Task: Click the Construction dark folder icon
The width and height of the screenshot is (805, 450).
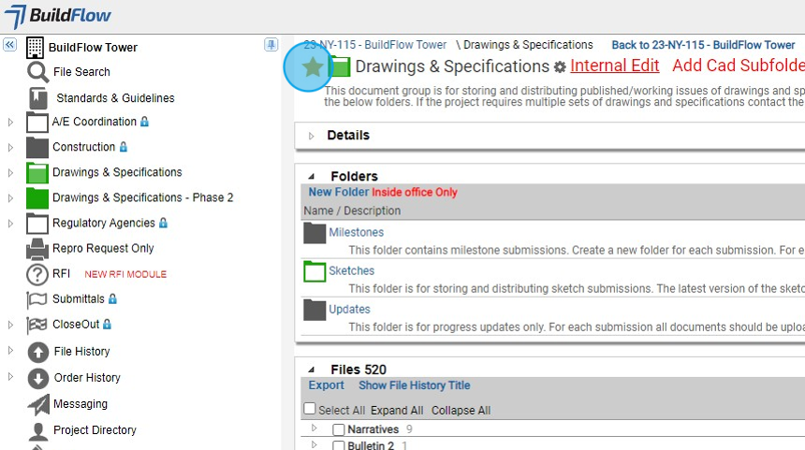Action: click(x=37, y=148)
